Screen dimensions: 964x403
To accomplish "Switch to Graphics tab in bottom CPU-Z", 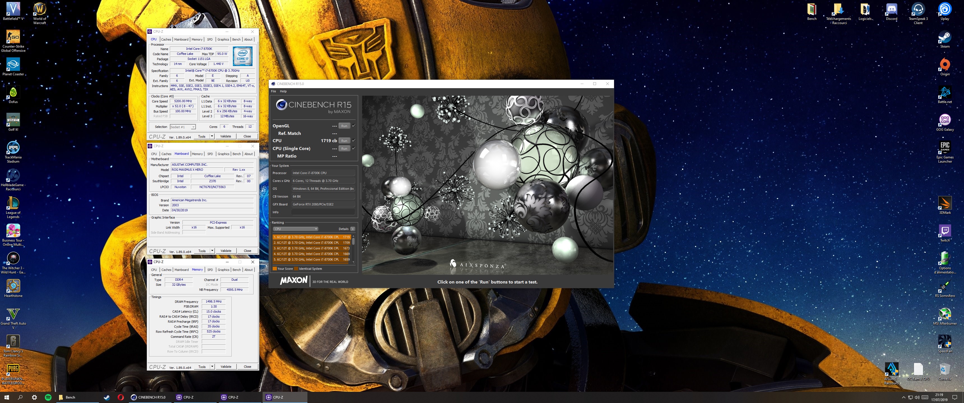I will click(223, 270).
